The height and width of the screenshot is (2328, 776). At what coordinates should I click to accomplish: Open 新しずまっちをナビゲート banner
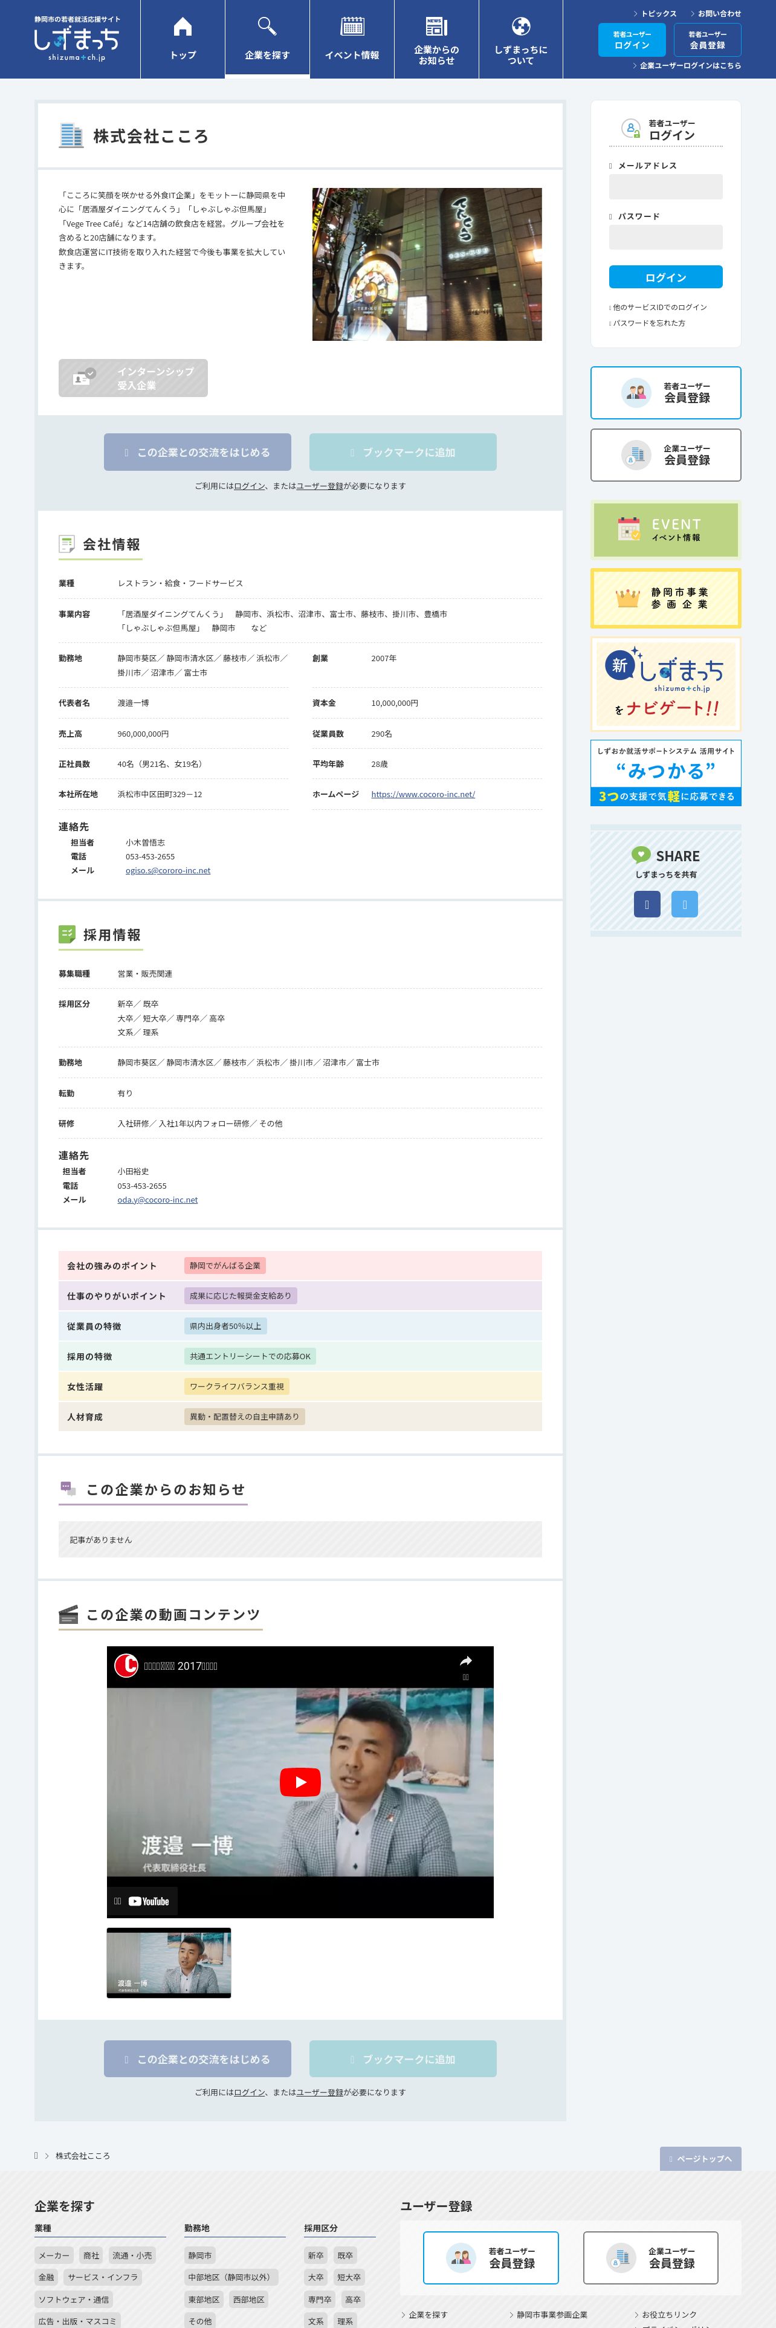click(x=666, y=684)
